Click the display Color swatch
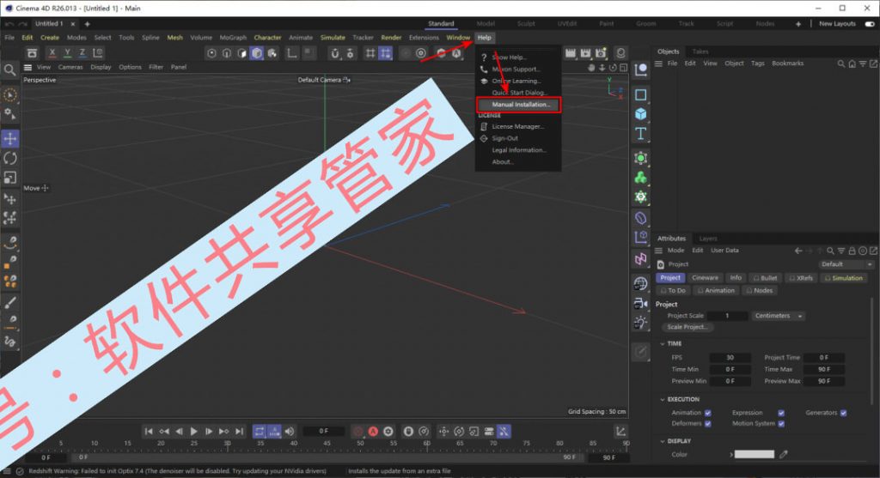This screenshot has width=880, height=478. pyautogui.click(x=755, y=454)
